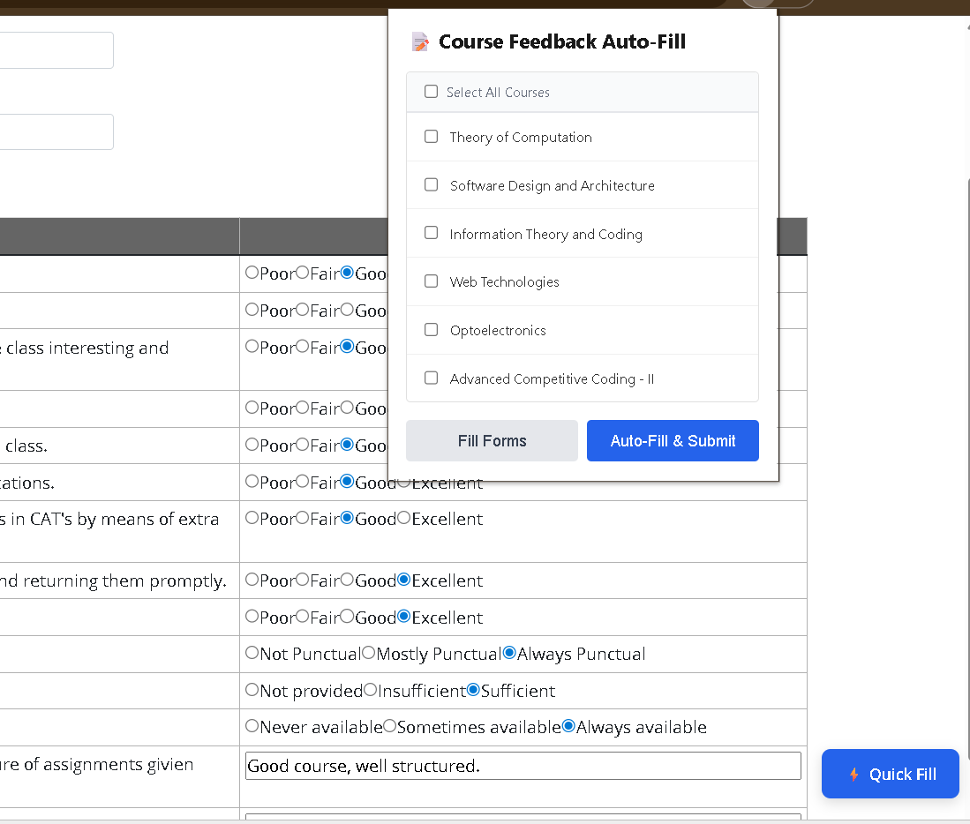Select Always Punctual radio button
The height and width of the screenshot is (824, 970).
pyautogui.click(x=508, y=653)
